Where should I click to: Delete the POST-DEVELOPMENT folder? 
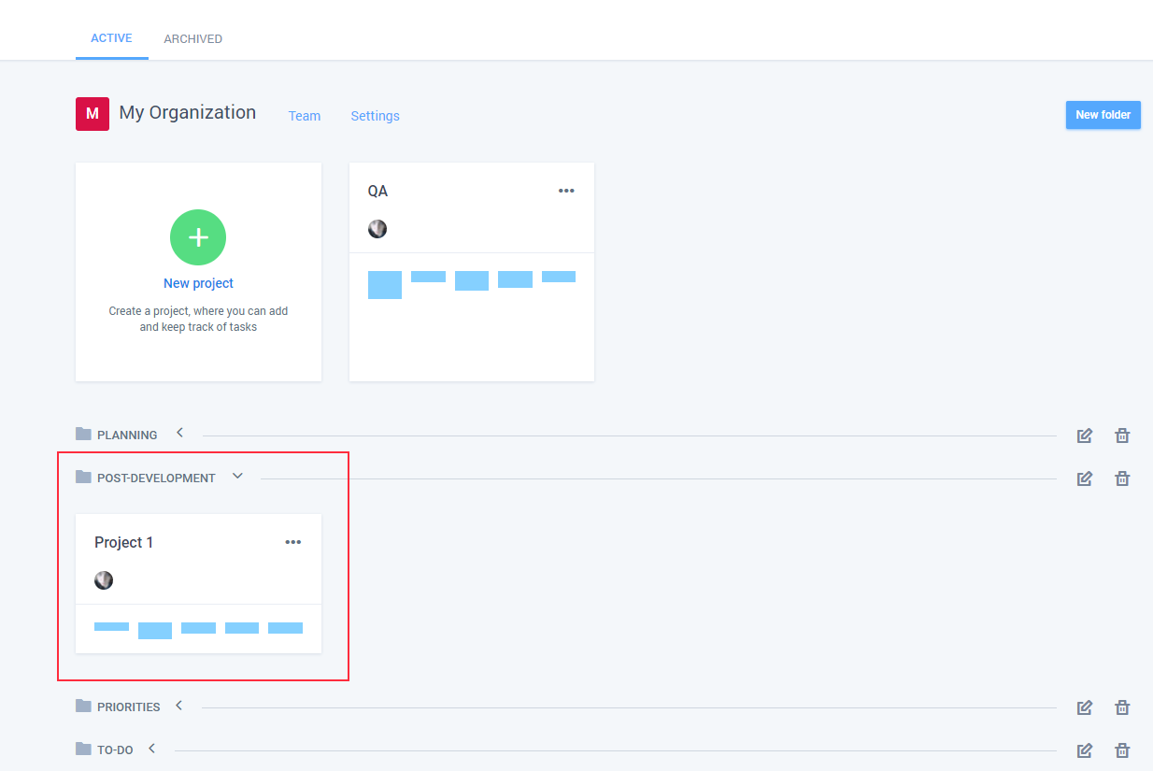[x=1122, y=478]
